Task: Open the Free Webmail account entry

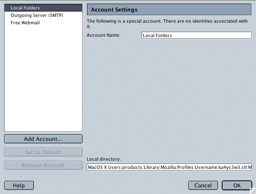Action: (x=25, y=23)
